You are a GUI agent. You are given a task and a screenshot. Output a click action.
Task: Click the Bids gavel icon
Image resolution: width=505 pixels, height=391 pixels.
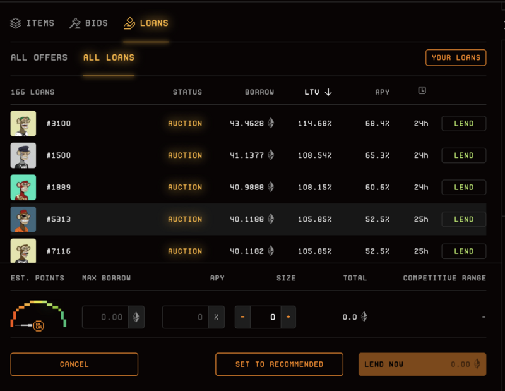75,23
